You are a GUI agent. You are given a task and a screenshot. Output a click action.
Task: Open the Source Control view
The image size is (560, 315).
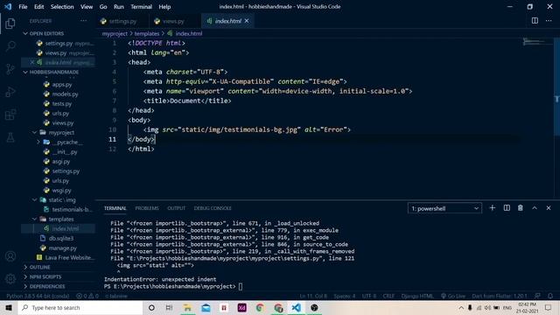(10, 69)
